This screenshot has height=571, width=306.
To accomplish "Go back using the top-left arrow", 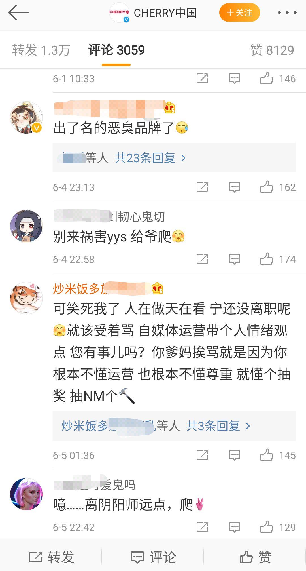I will [x=18, y=12].
